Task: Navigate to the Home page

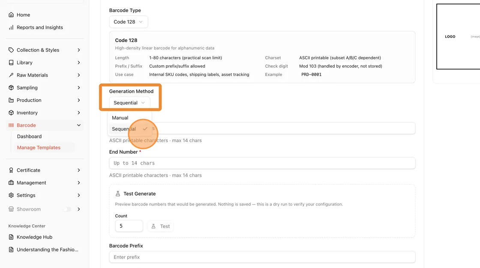Action: pos(23,15)
